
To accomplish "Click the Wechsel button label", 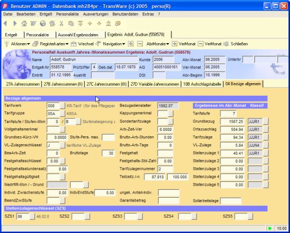I will click(x=85, y=44).
